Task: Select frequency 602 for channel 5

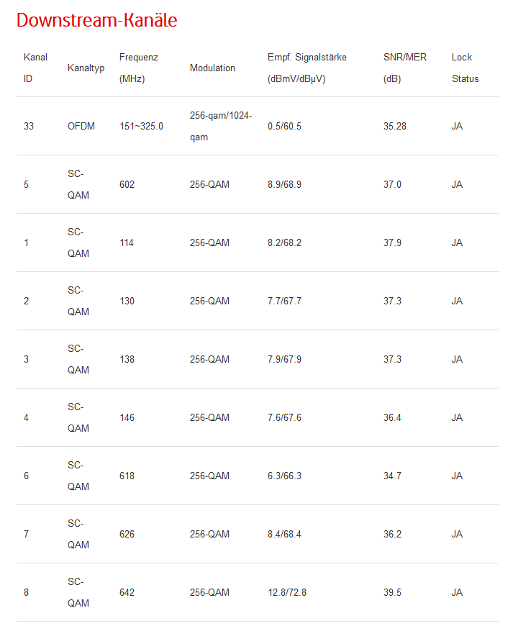Action: 127,184
